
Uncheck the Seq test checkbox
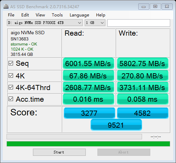click(x=11, y=63)
